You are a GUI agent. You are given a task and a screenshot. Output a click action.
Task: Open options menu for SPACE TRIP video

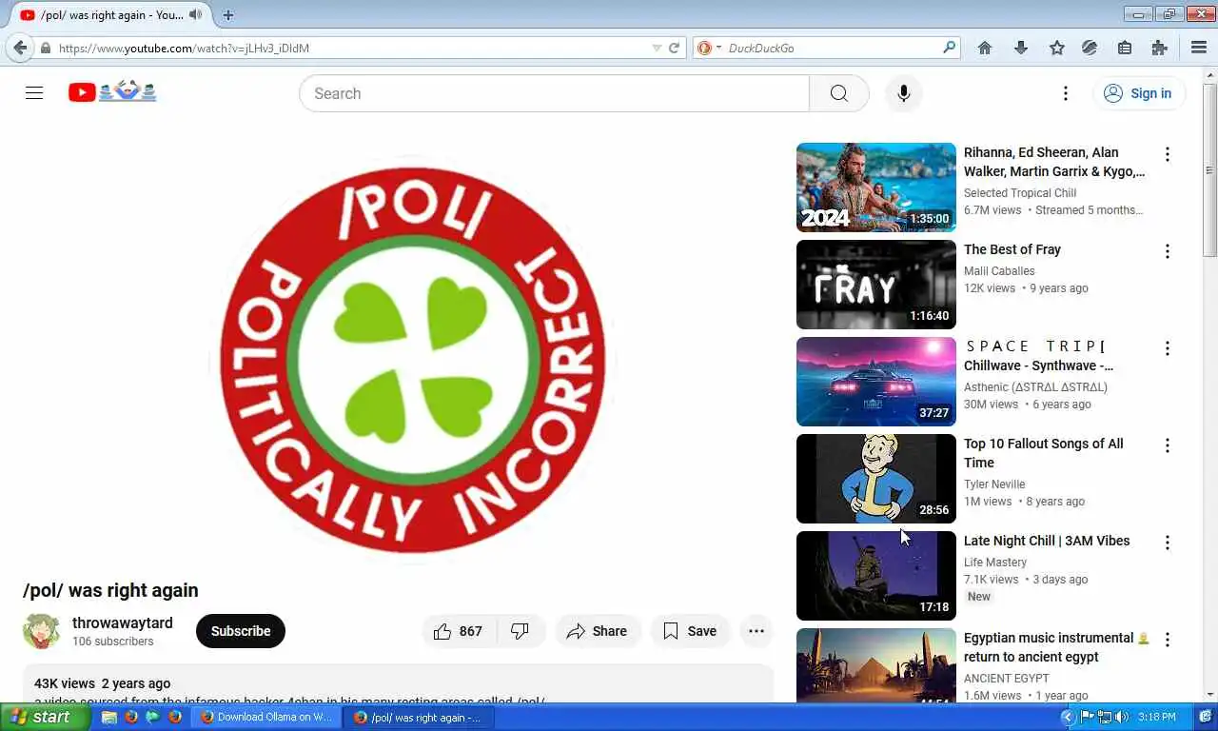click(1168, 348)
